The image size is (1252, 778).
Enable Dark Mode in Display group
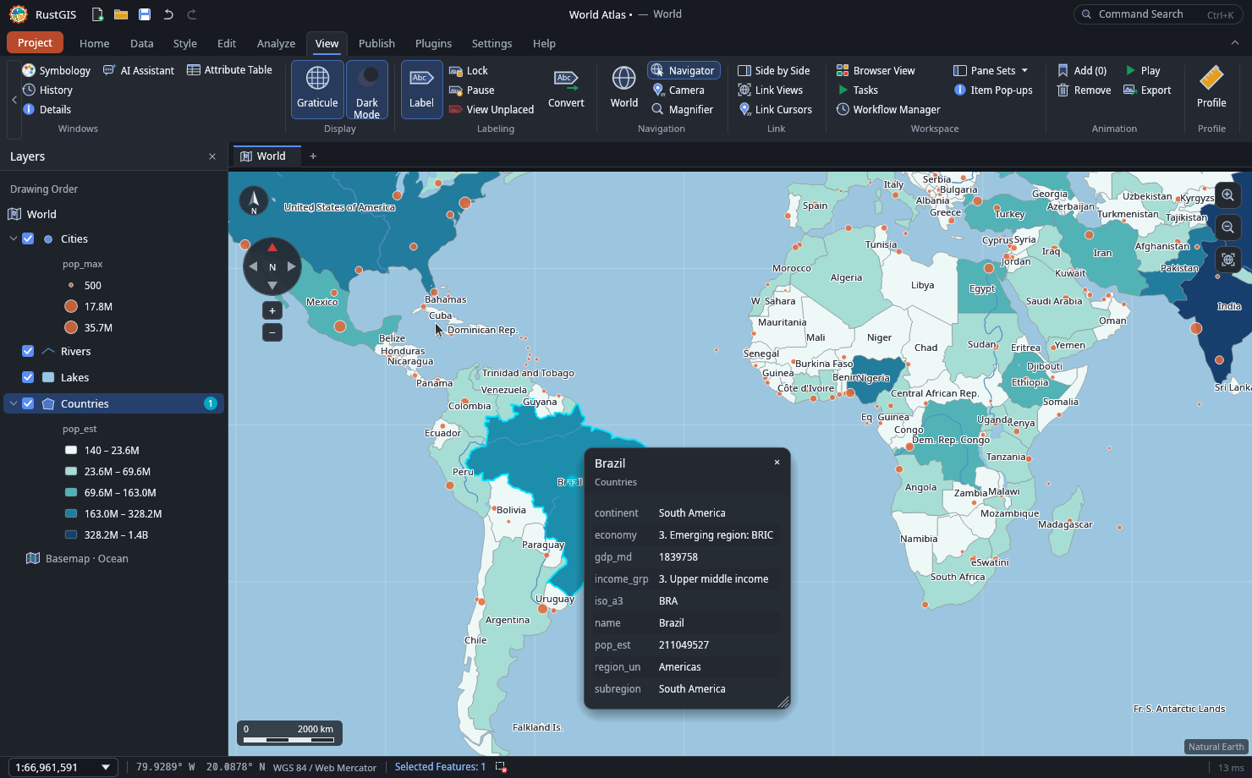coord(367,89)
